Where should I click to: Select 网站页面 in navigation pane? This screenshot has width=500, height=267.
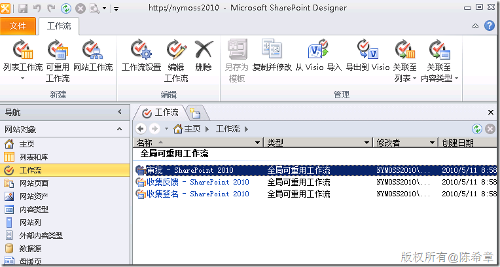65,183
